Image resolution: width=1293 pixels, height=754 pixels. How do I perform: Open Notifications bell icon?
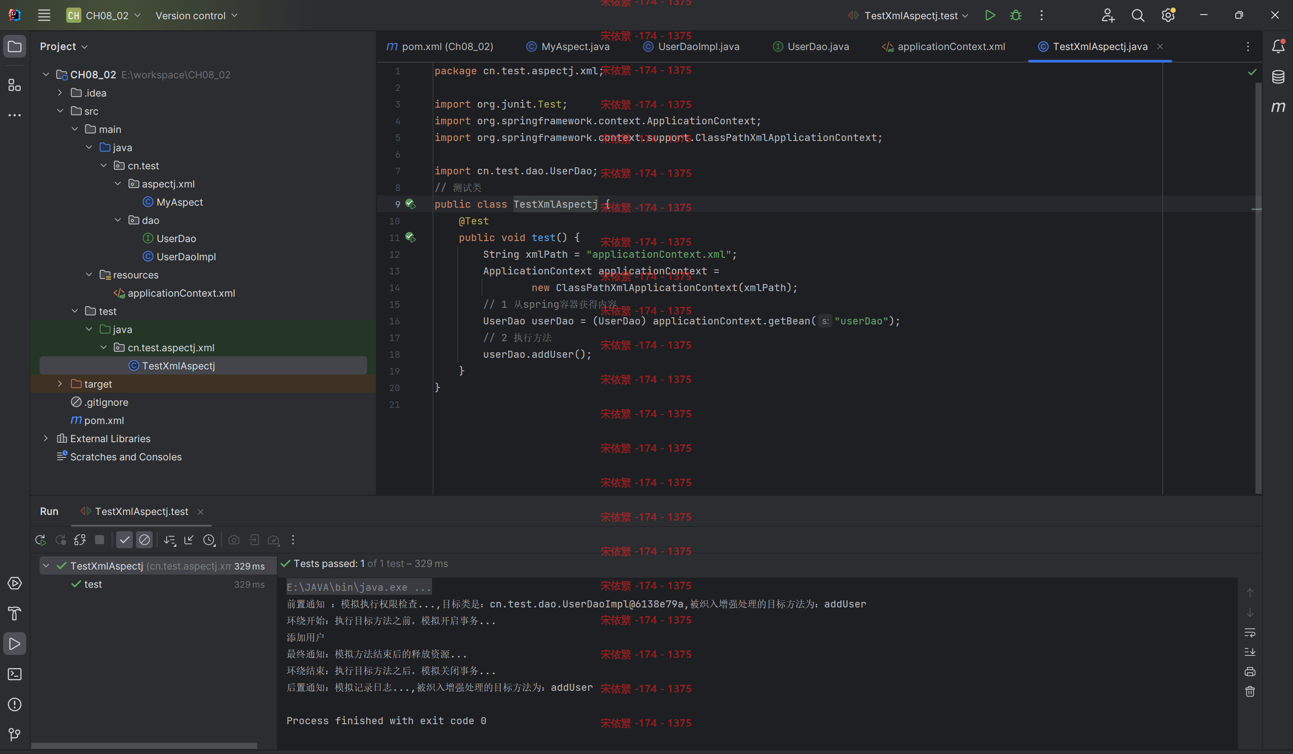click(x=1278, y=46)
